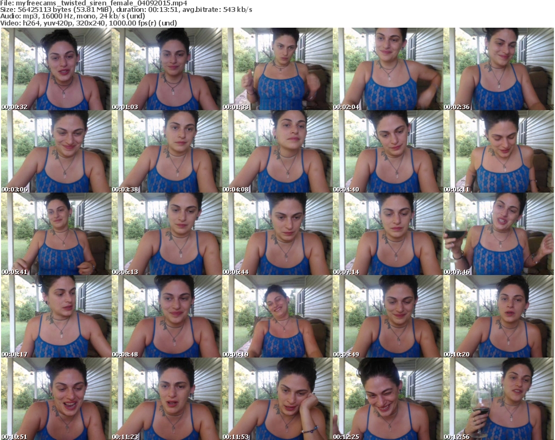Select the thumbnail stamped 00:12:25
Screen dimensions: 555x440
click(388, 399)
